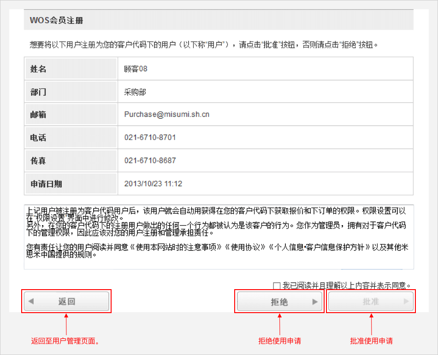This screenshot has height=355, width=438.
Task: Check the 我已阅读并且理解以上内容 agreement checkbox
Action: click(277, 285)
